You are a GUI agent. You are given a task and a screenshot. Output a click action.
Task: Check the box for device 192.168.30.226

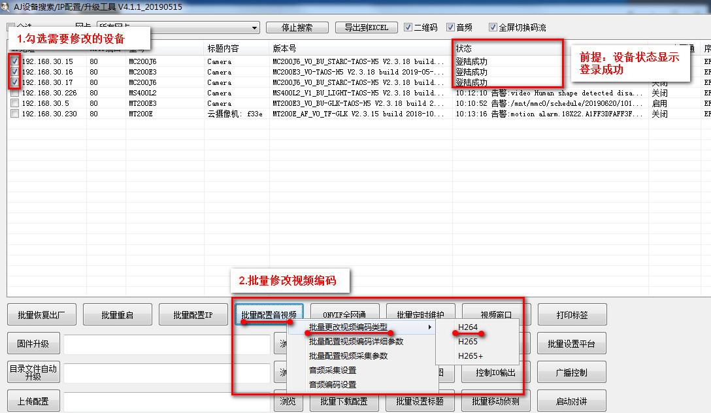click(14, 93)
